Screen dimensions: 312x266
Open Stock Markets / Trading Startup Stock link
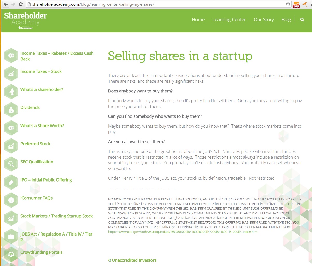click(x=56, y=216)
